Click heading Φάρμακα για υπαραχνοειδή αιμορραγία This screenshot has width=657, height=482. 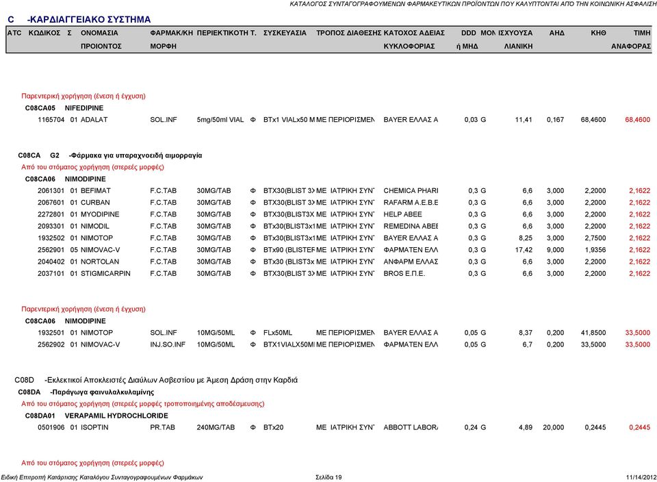(x=136, y=155)
